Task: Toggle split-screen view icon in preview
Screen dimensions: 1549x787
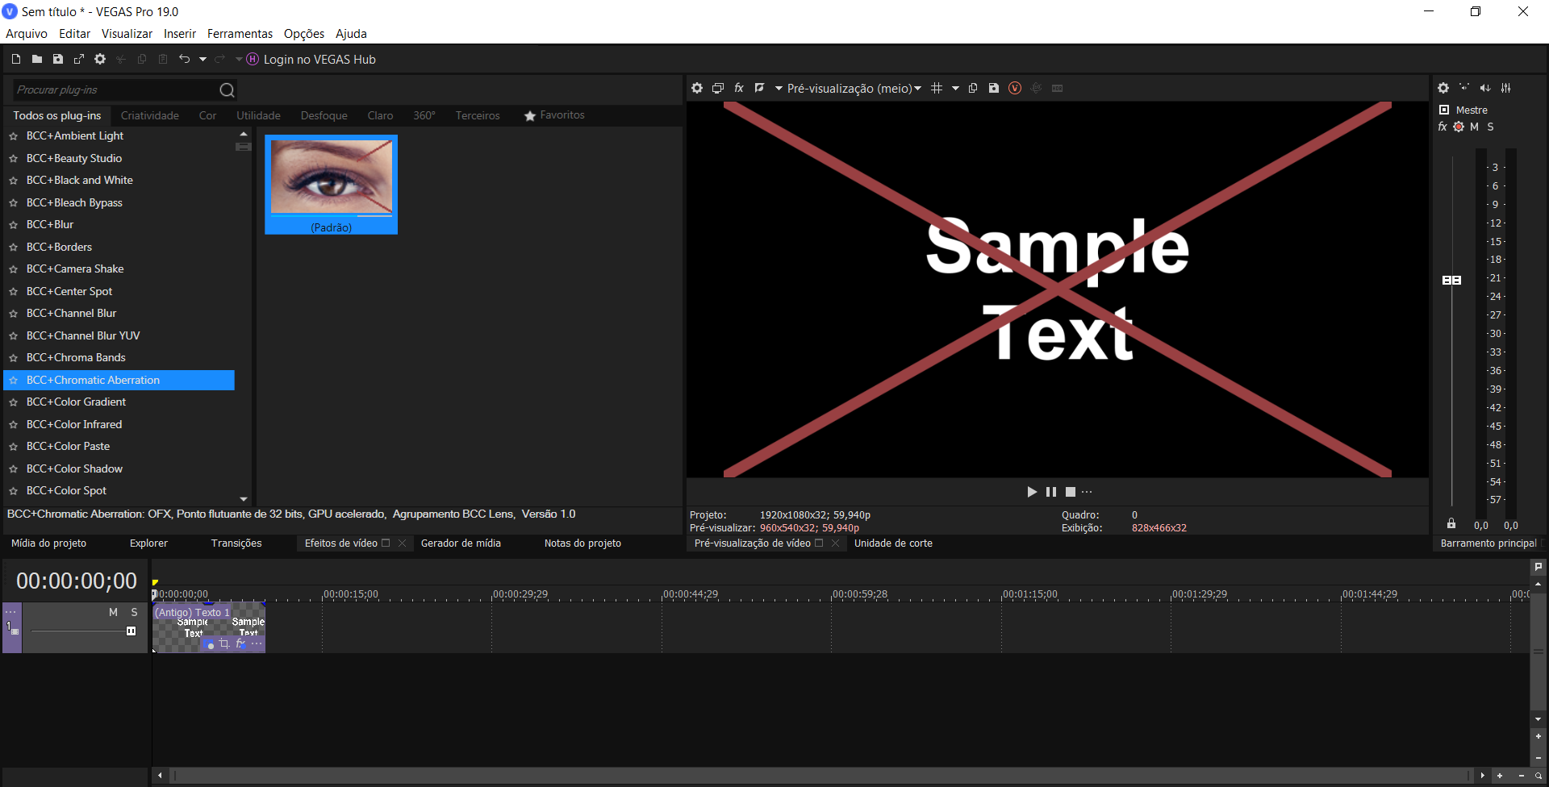Action: point(759,88)
